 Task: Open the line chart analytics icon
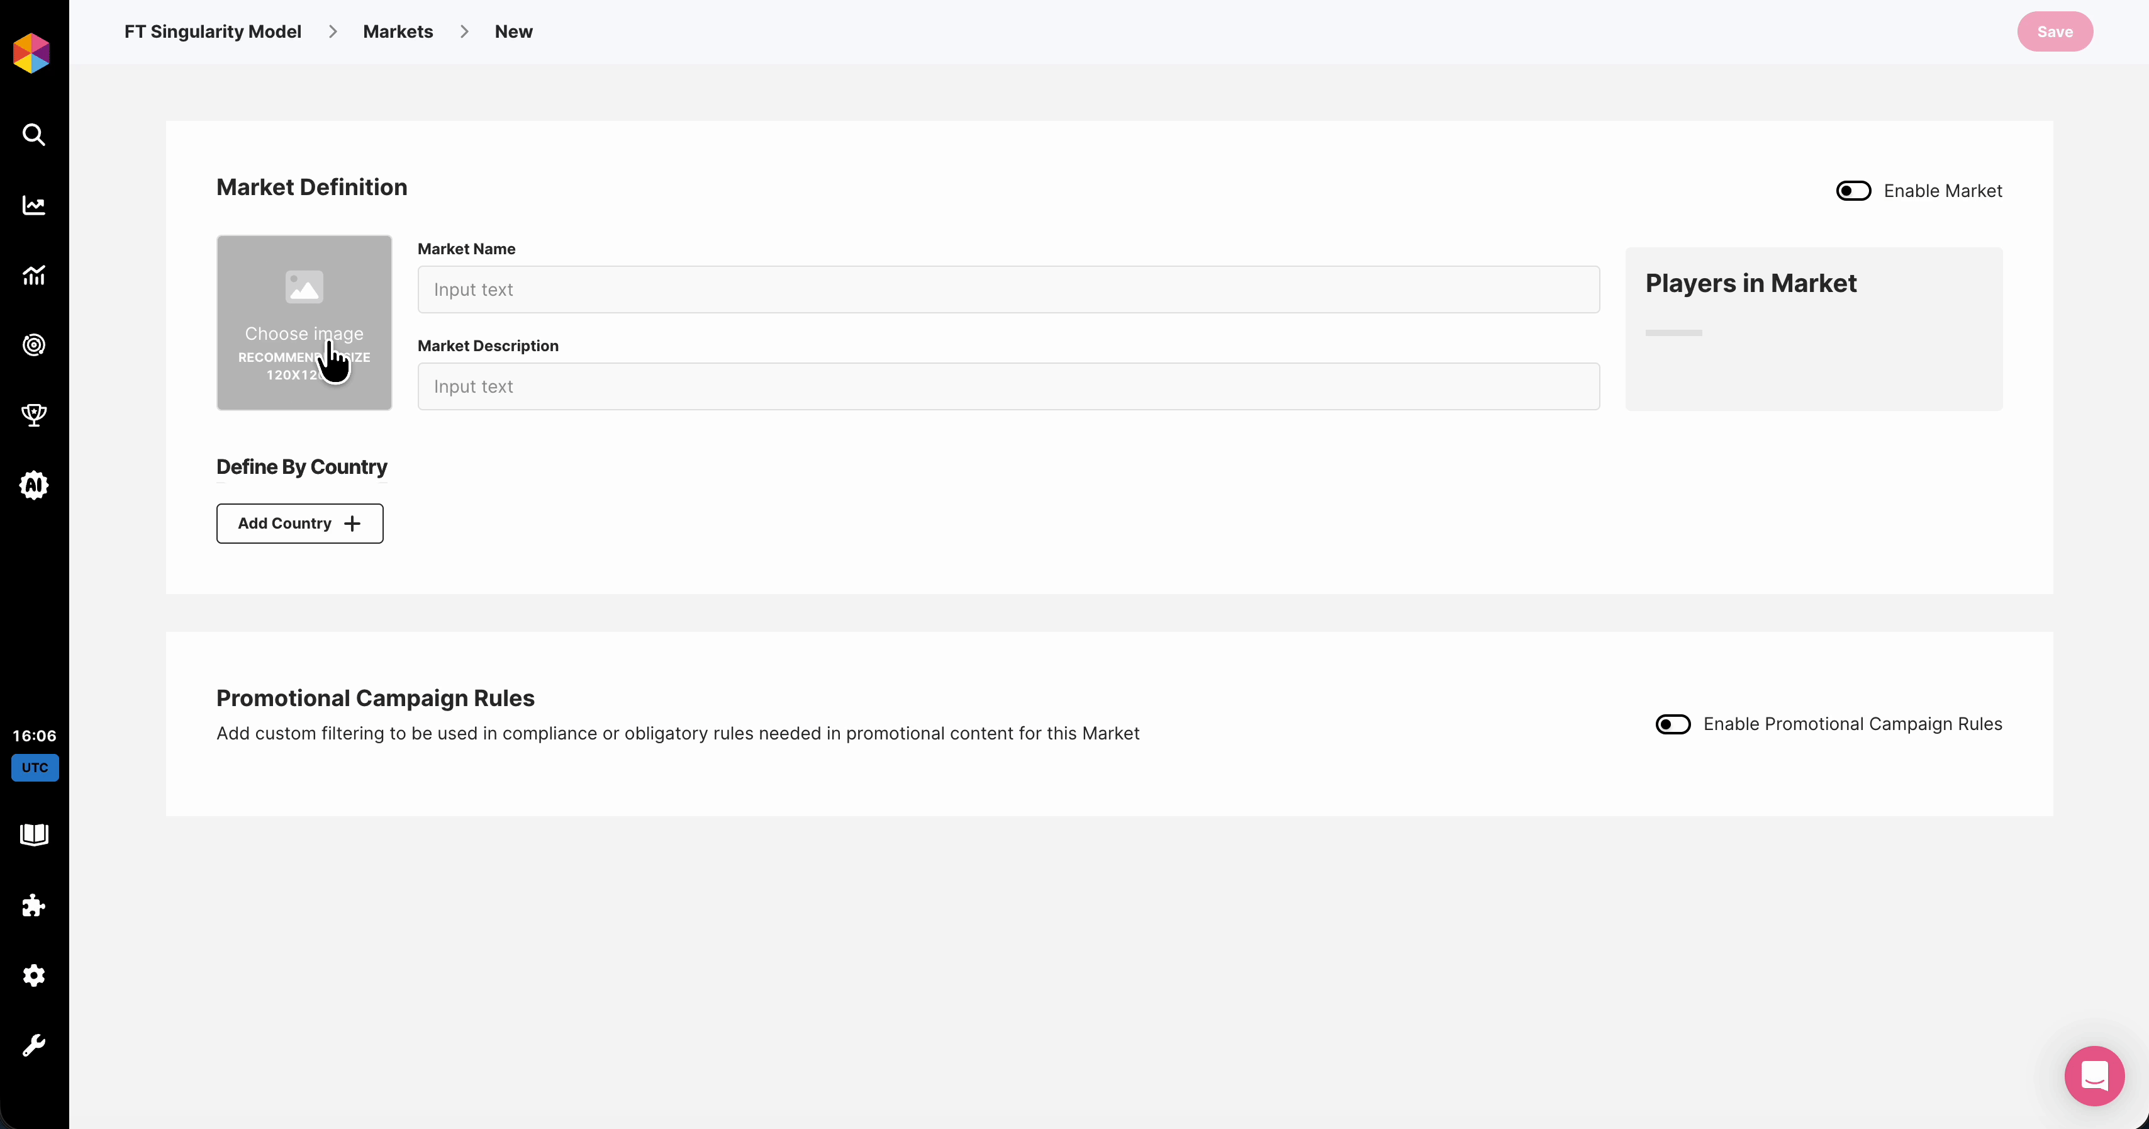click(x=33, y=205)
